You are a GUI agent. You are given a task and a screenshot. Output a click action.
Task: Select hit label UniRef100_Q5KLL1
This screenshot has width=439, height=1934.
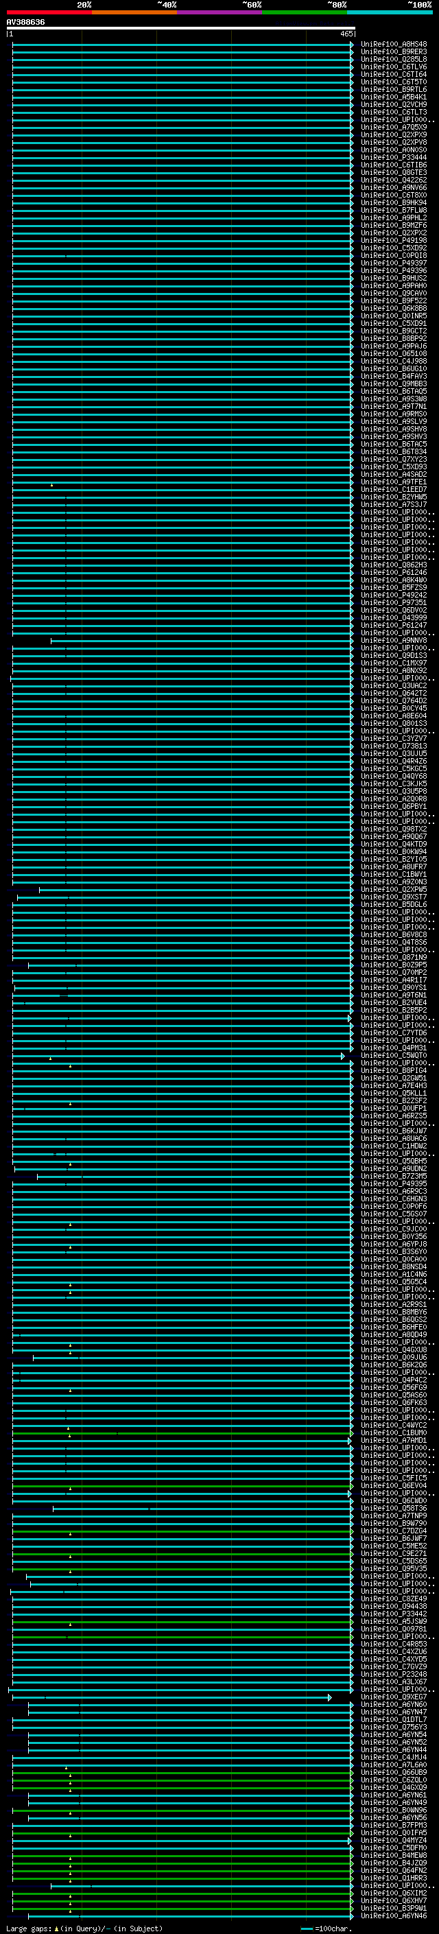click(x=394, y=1093)
